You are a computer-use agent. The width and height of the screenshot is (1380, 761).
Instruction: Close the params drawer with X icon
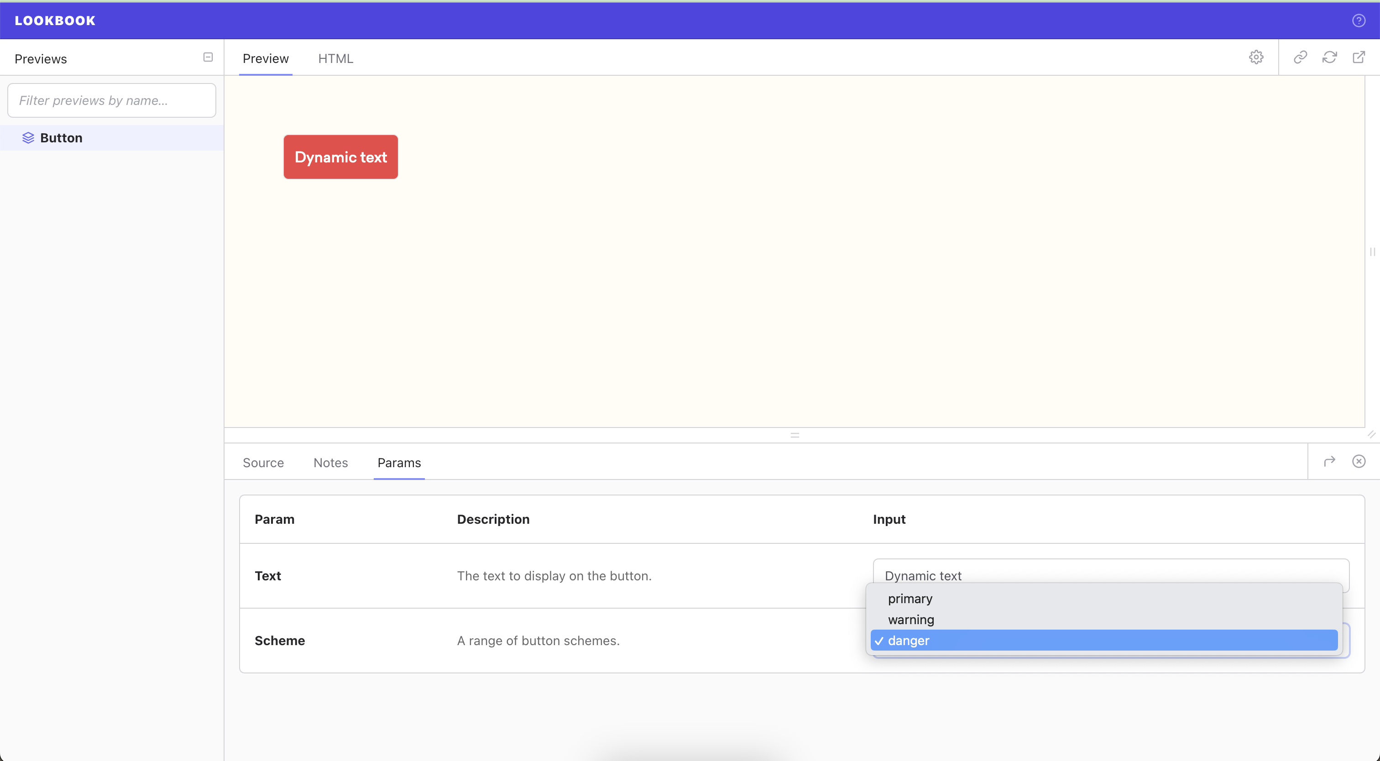(1359, 461)
